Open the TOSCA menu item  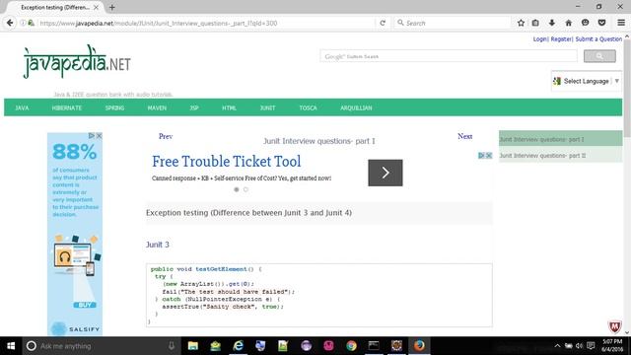[308, 107]
